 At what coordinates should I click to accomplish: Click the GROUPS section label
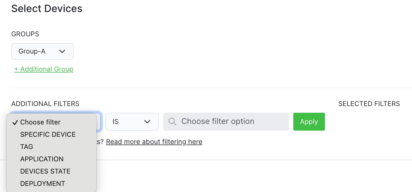click(25, 34)
